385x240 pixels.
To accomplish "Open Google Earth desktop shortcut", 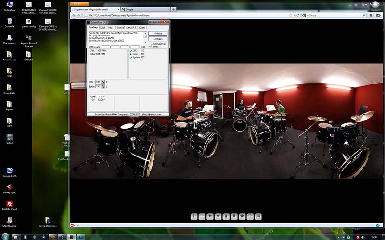I will click(x=9, y=171).
